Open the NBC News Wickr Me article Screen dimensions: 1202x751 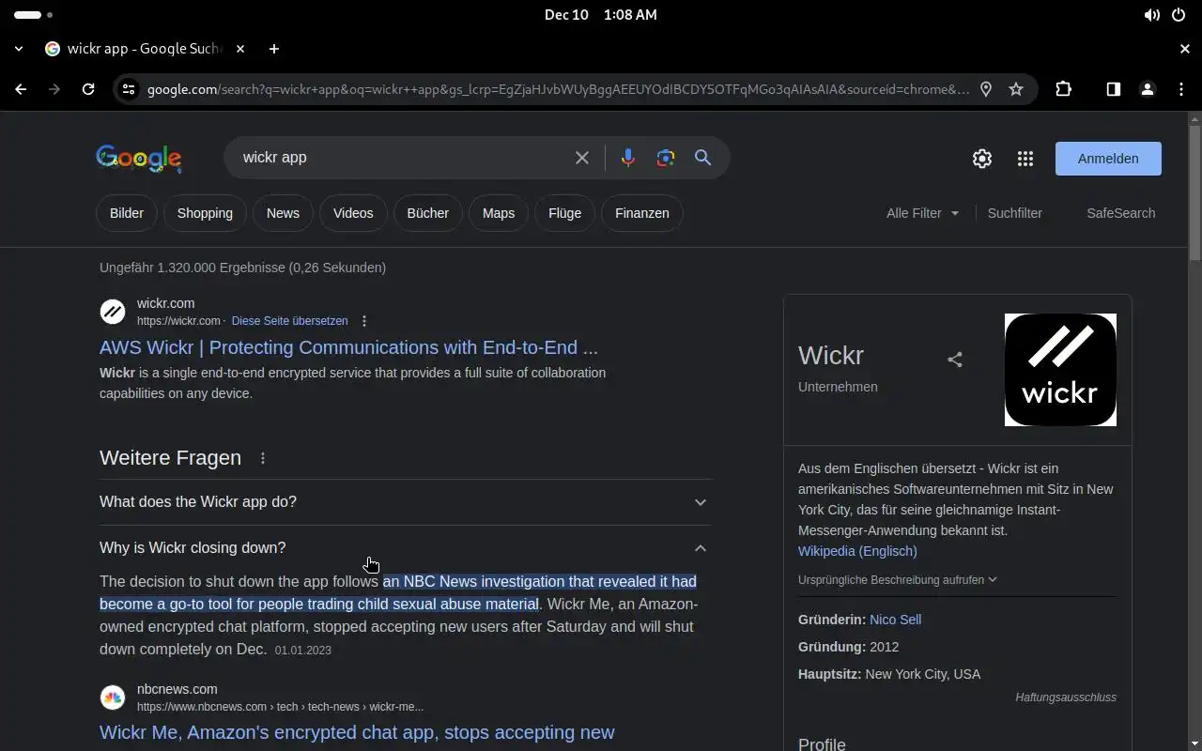tap(357, 732)
